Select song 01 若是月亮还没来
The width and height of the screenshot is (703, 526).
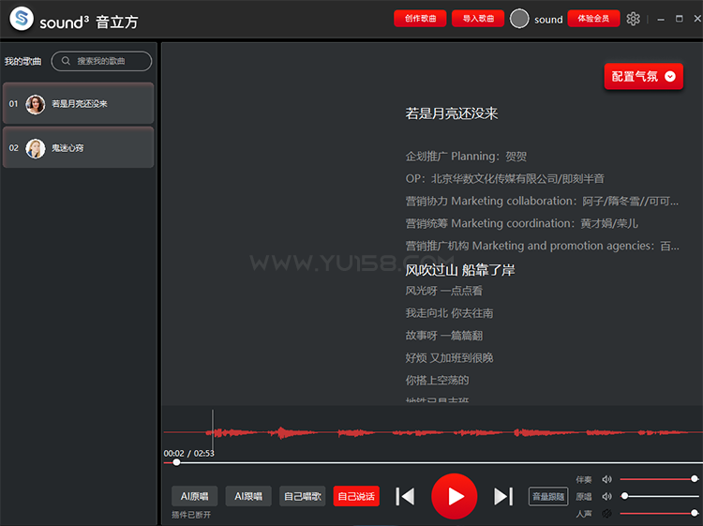pos(78,104)
